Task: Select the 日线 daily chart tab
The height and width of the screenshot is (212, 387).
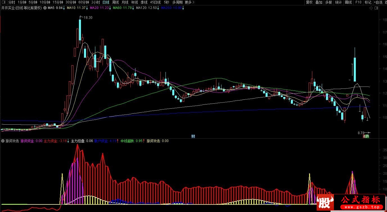Action: [x=106, y=2]
